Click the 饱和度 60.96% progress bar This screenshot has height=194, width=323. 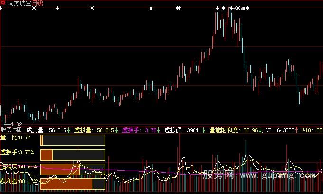tap(73, 169)
